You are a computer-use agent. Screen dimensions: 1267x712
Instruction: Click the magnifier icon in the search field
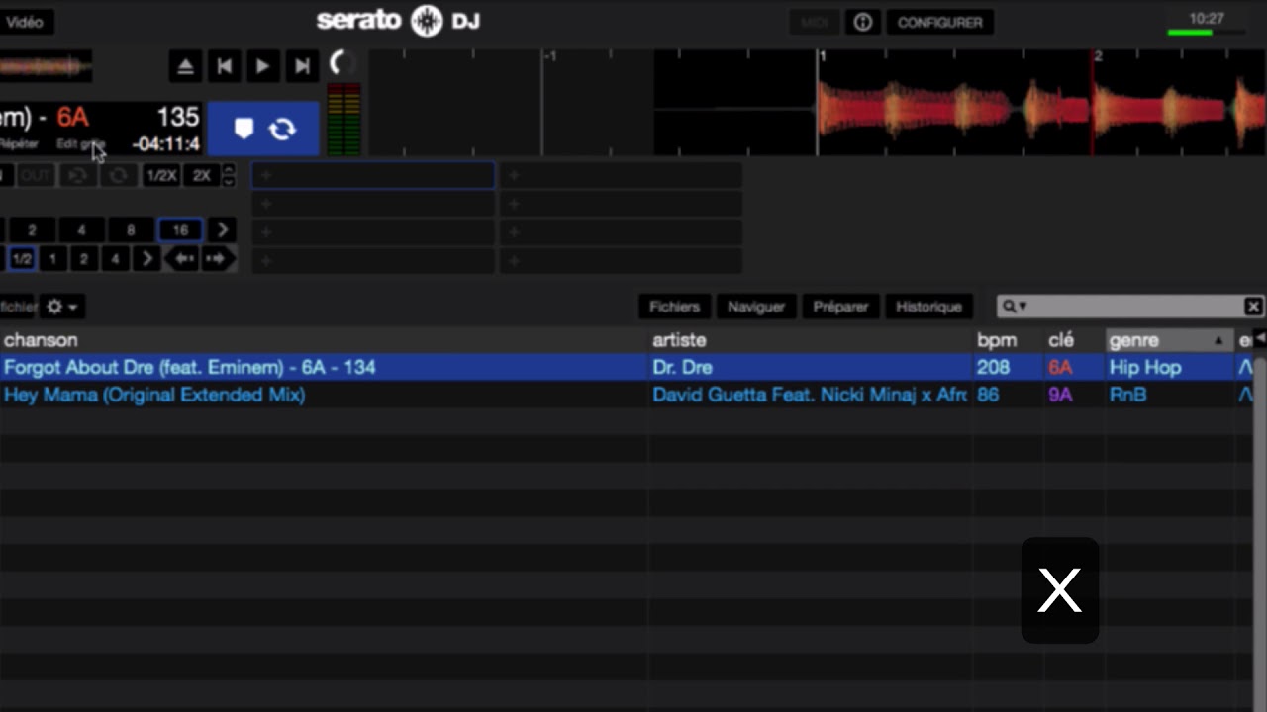click(1009, 307)
